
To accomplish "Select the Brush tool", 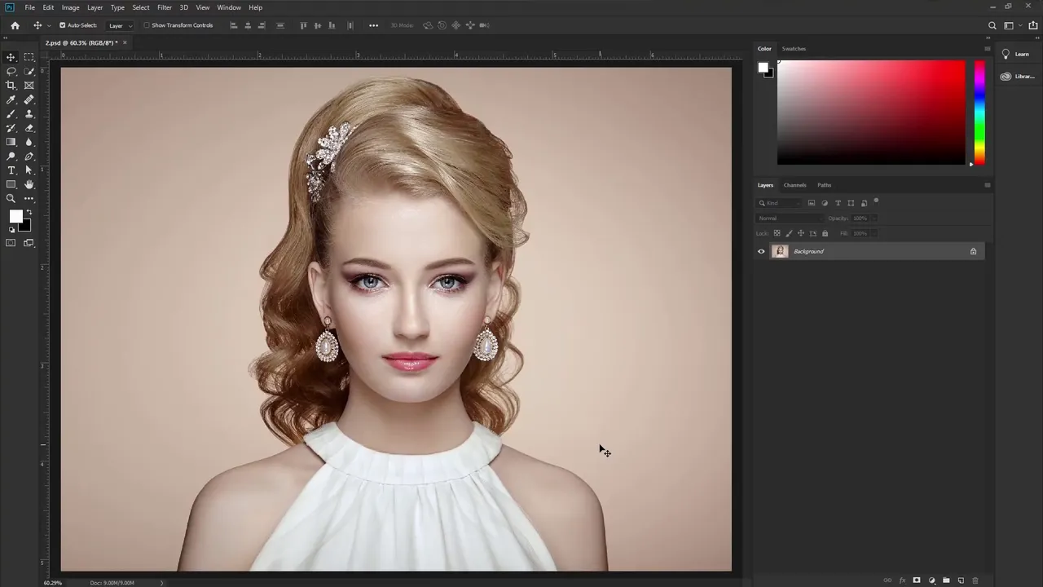I will tap(11, 114).
